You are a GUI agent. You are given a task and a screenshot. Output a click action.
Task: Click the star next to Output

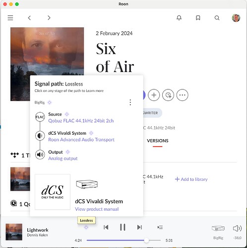(68, 152)
